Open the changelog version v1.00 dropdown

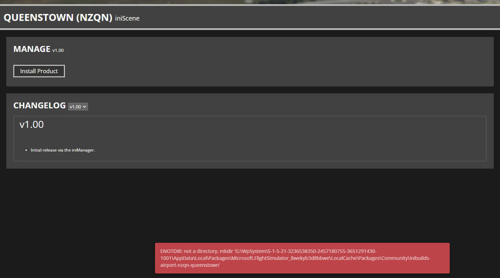point(78,107)
